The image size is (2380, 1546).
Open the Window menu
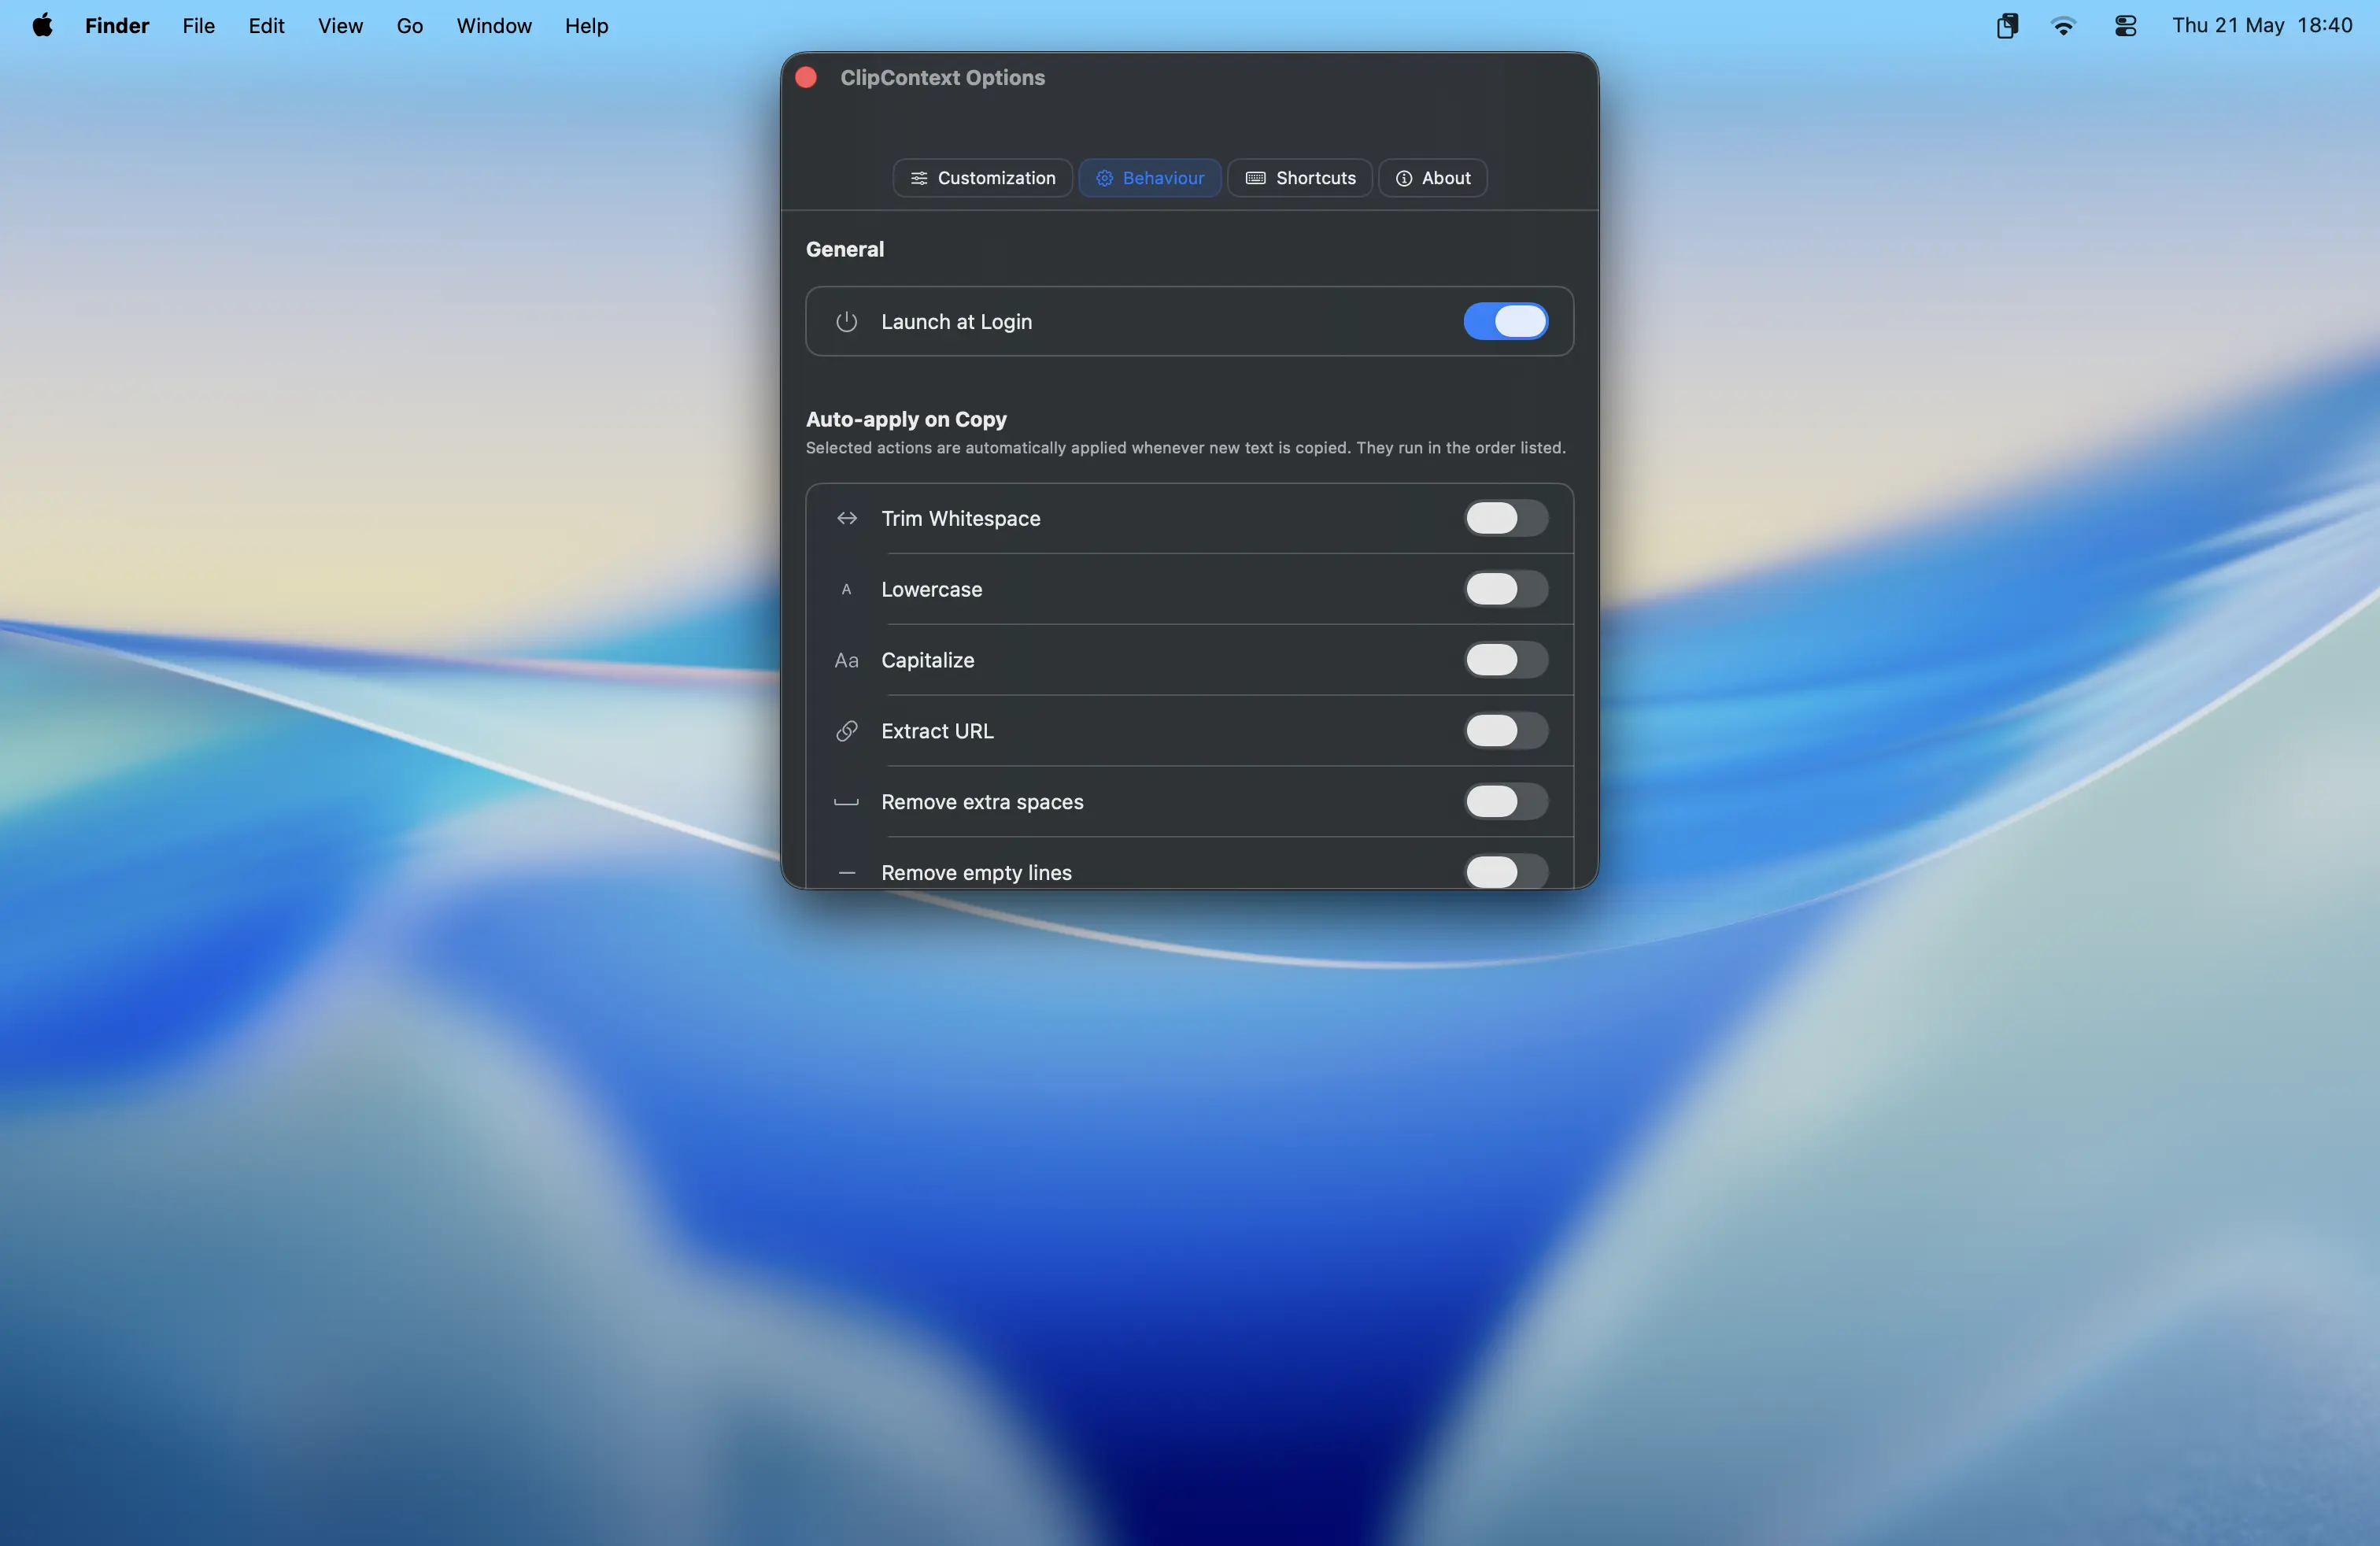pos(494,26)
